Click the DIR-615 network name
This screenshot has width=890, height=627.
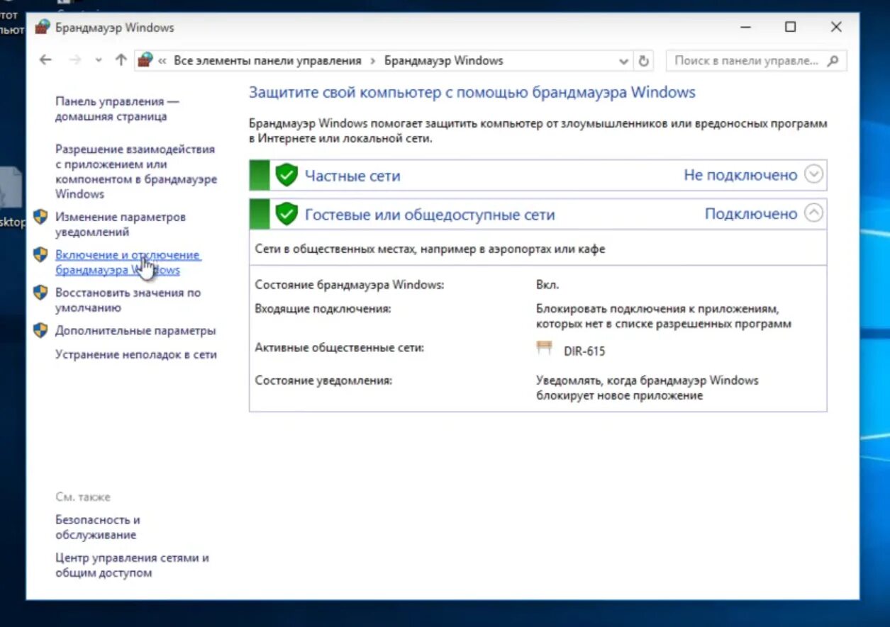pos(584,351)
